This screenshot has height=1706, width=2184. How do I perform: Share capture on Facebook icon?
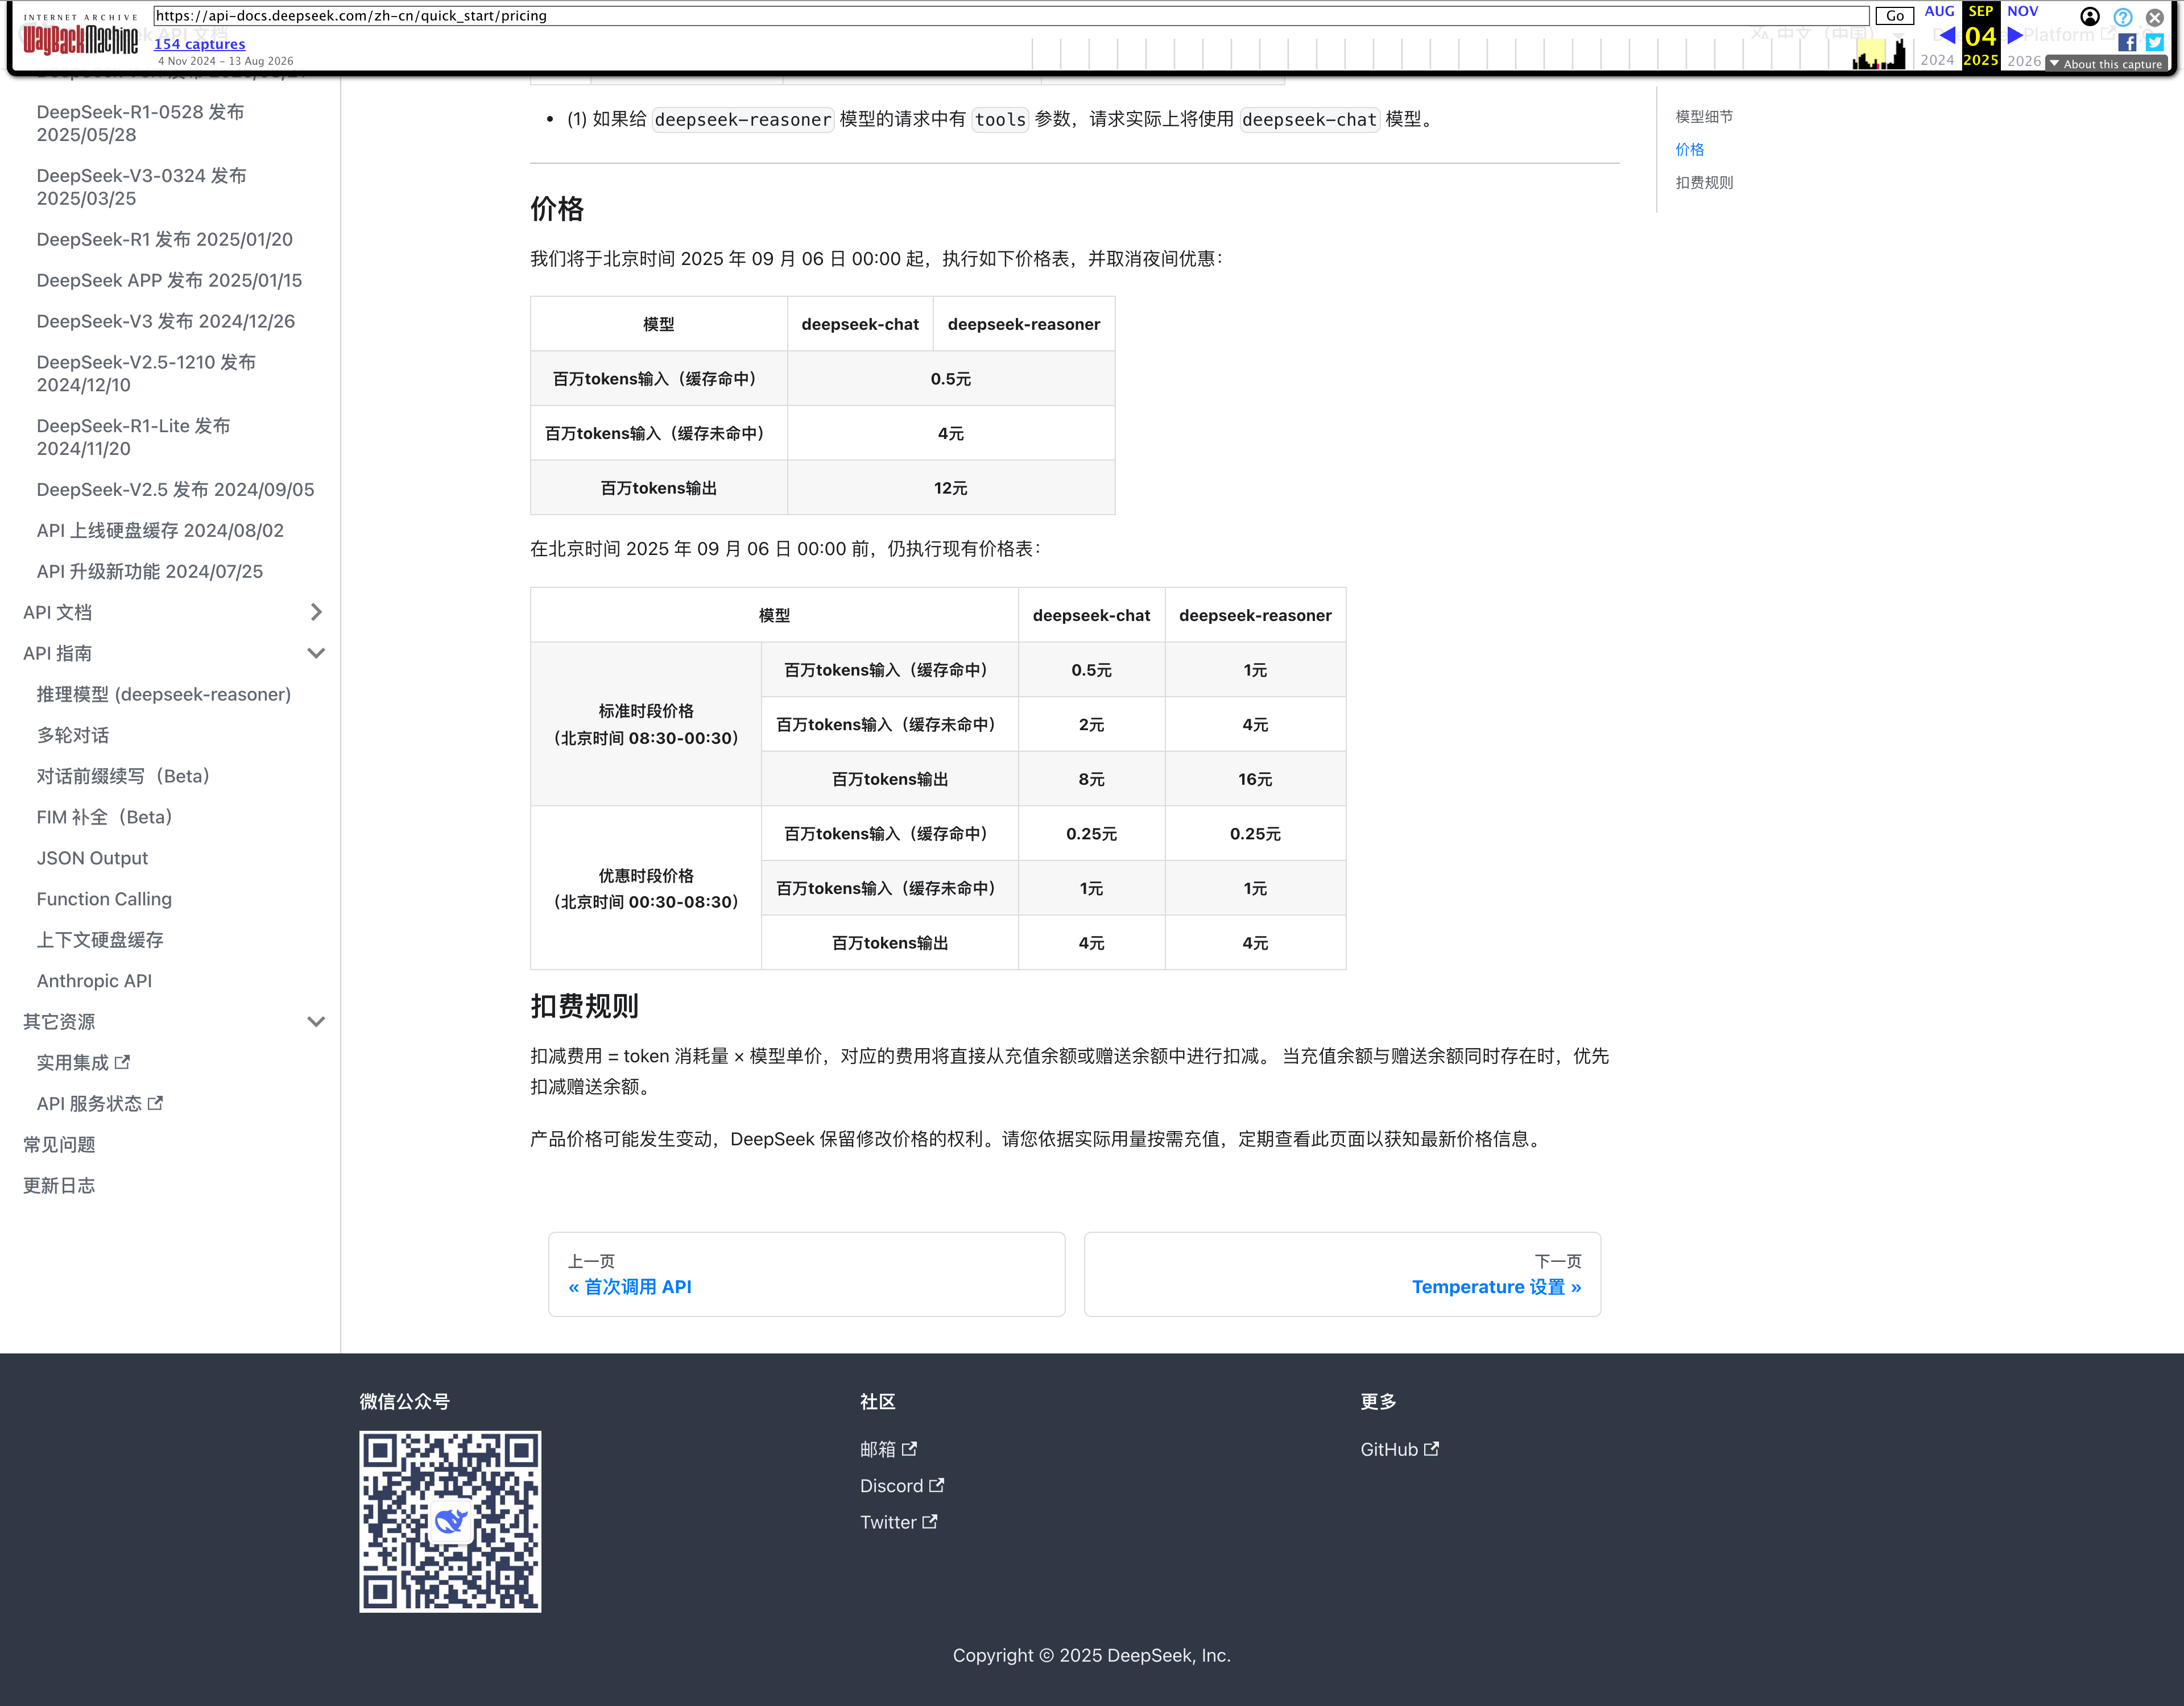(2127, 42)
